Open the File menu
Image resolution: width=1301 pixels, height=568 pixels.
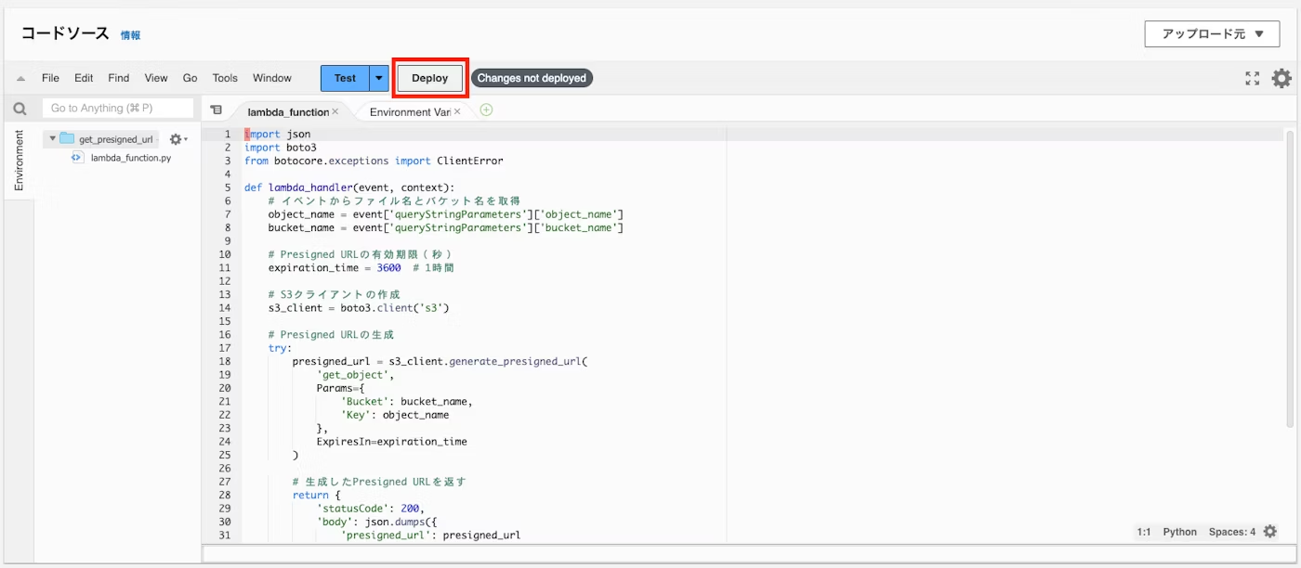click(50, 78)
